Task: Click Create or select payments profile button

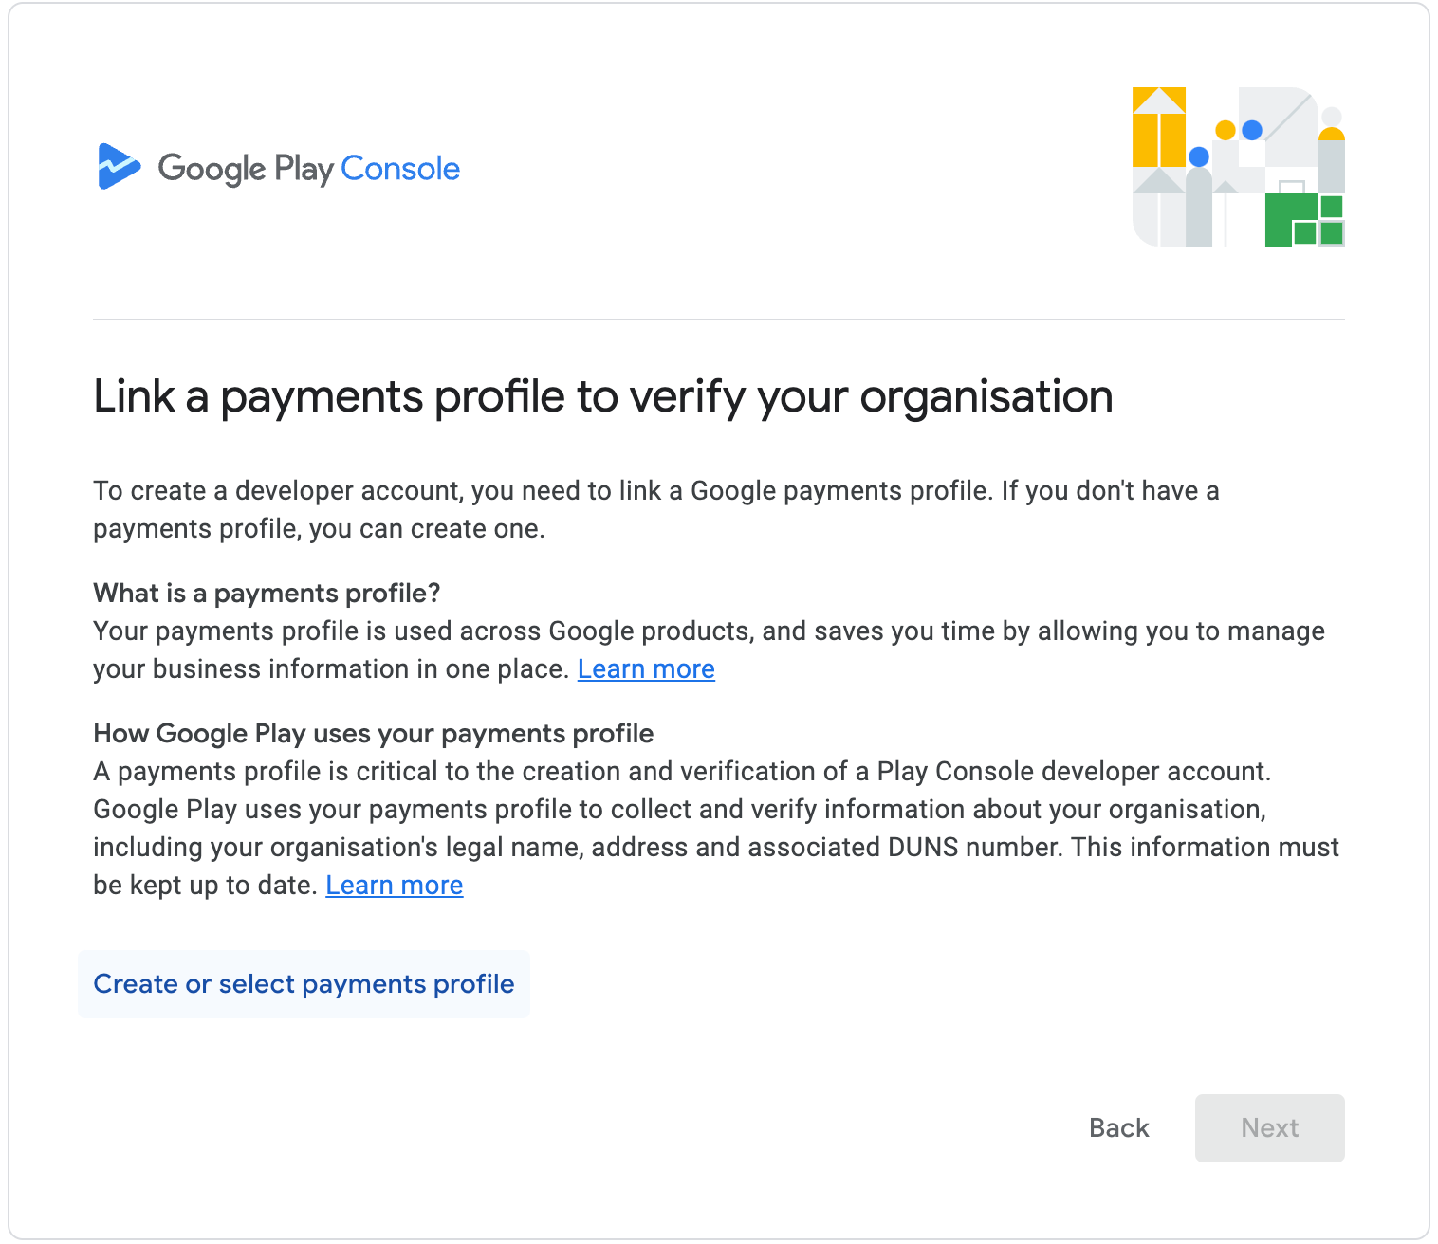Action: [304, 984]
